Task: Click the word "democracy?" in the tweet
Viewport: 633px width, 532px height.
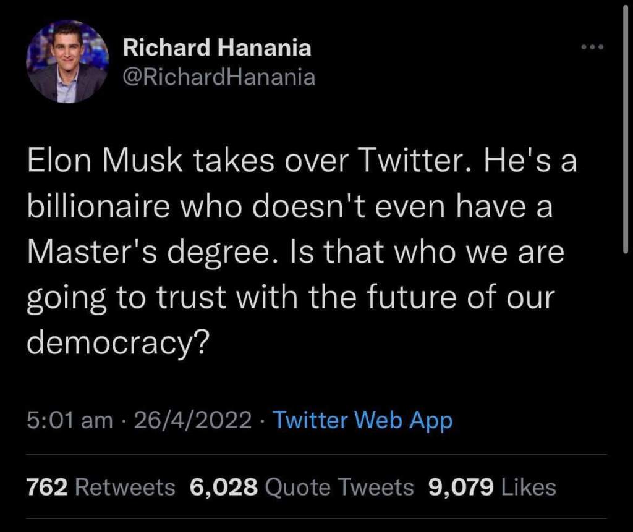Action: tap(116, 342)
